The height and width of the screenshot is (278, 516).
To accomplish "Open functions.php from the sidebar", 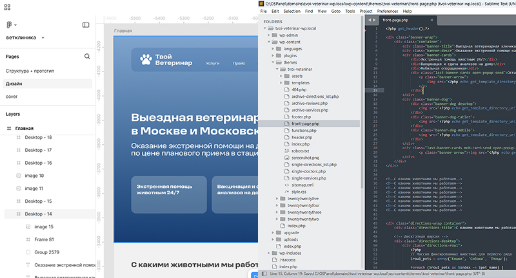I will [304, 131].
